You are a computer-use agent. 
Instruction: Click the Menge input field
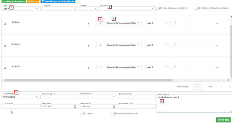[x=88, y=9]
